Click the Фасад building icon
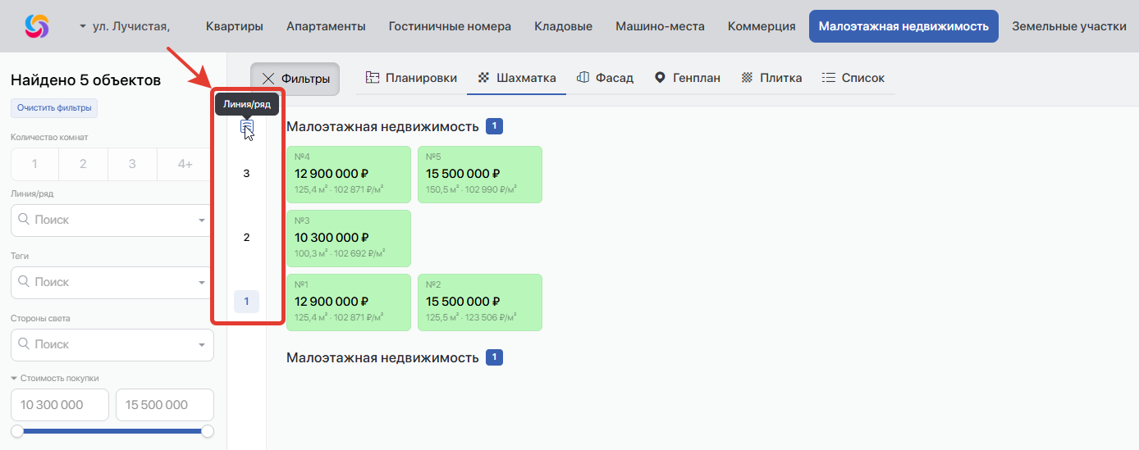The image size is (1139, 450). point(583,78)
